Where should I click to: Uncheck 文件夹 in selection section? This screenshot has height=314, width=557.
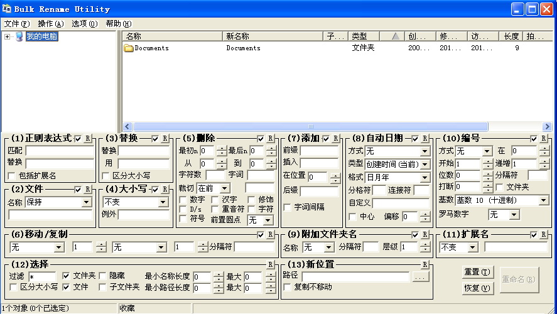[66, 276]
